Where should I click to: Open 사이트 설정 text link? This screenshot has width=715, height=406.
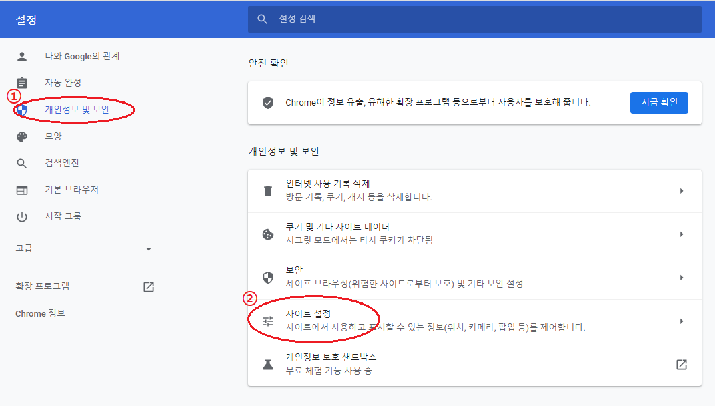point(309,314)
